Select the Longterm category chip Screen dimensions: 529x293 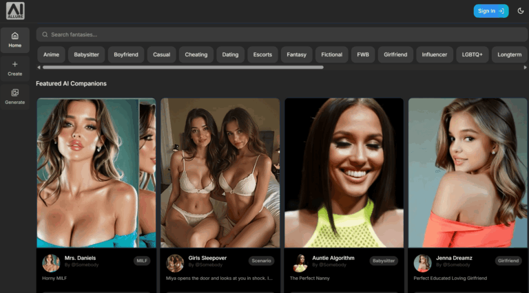510,54
